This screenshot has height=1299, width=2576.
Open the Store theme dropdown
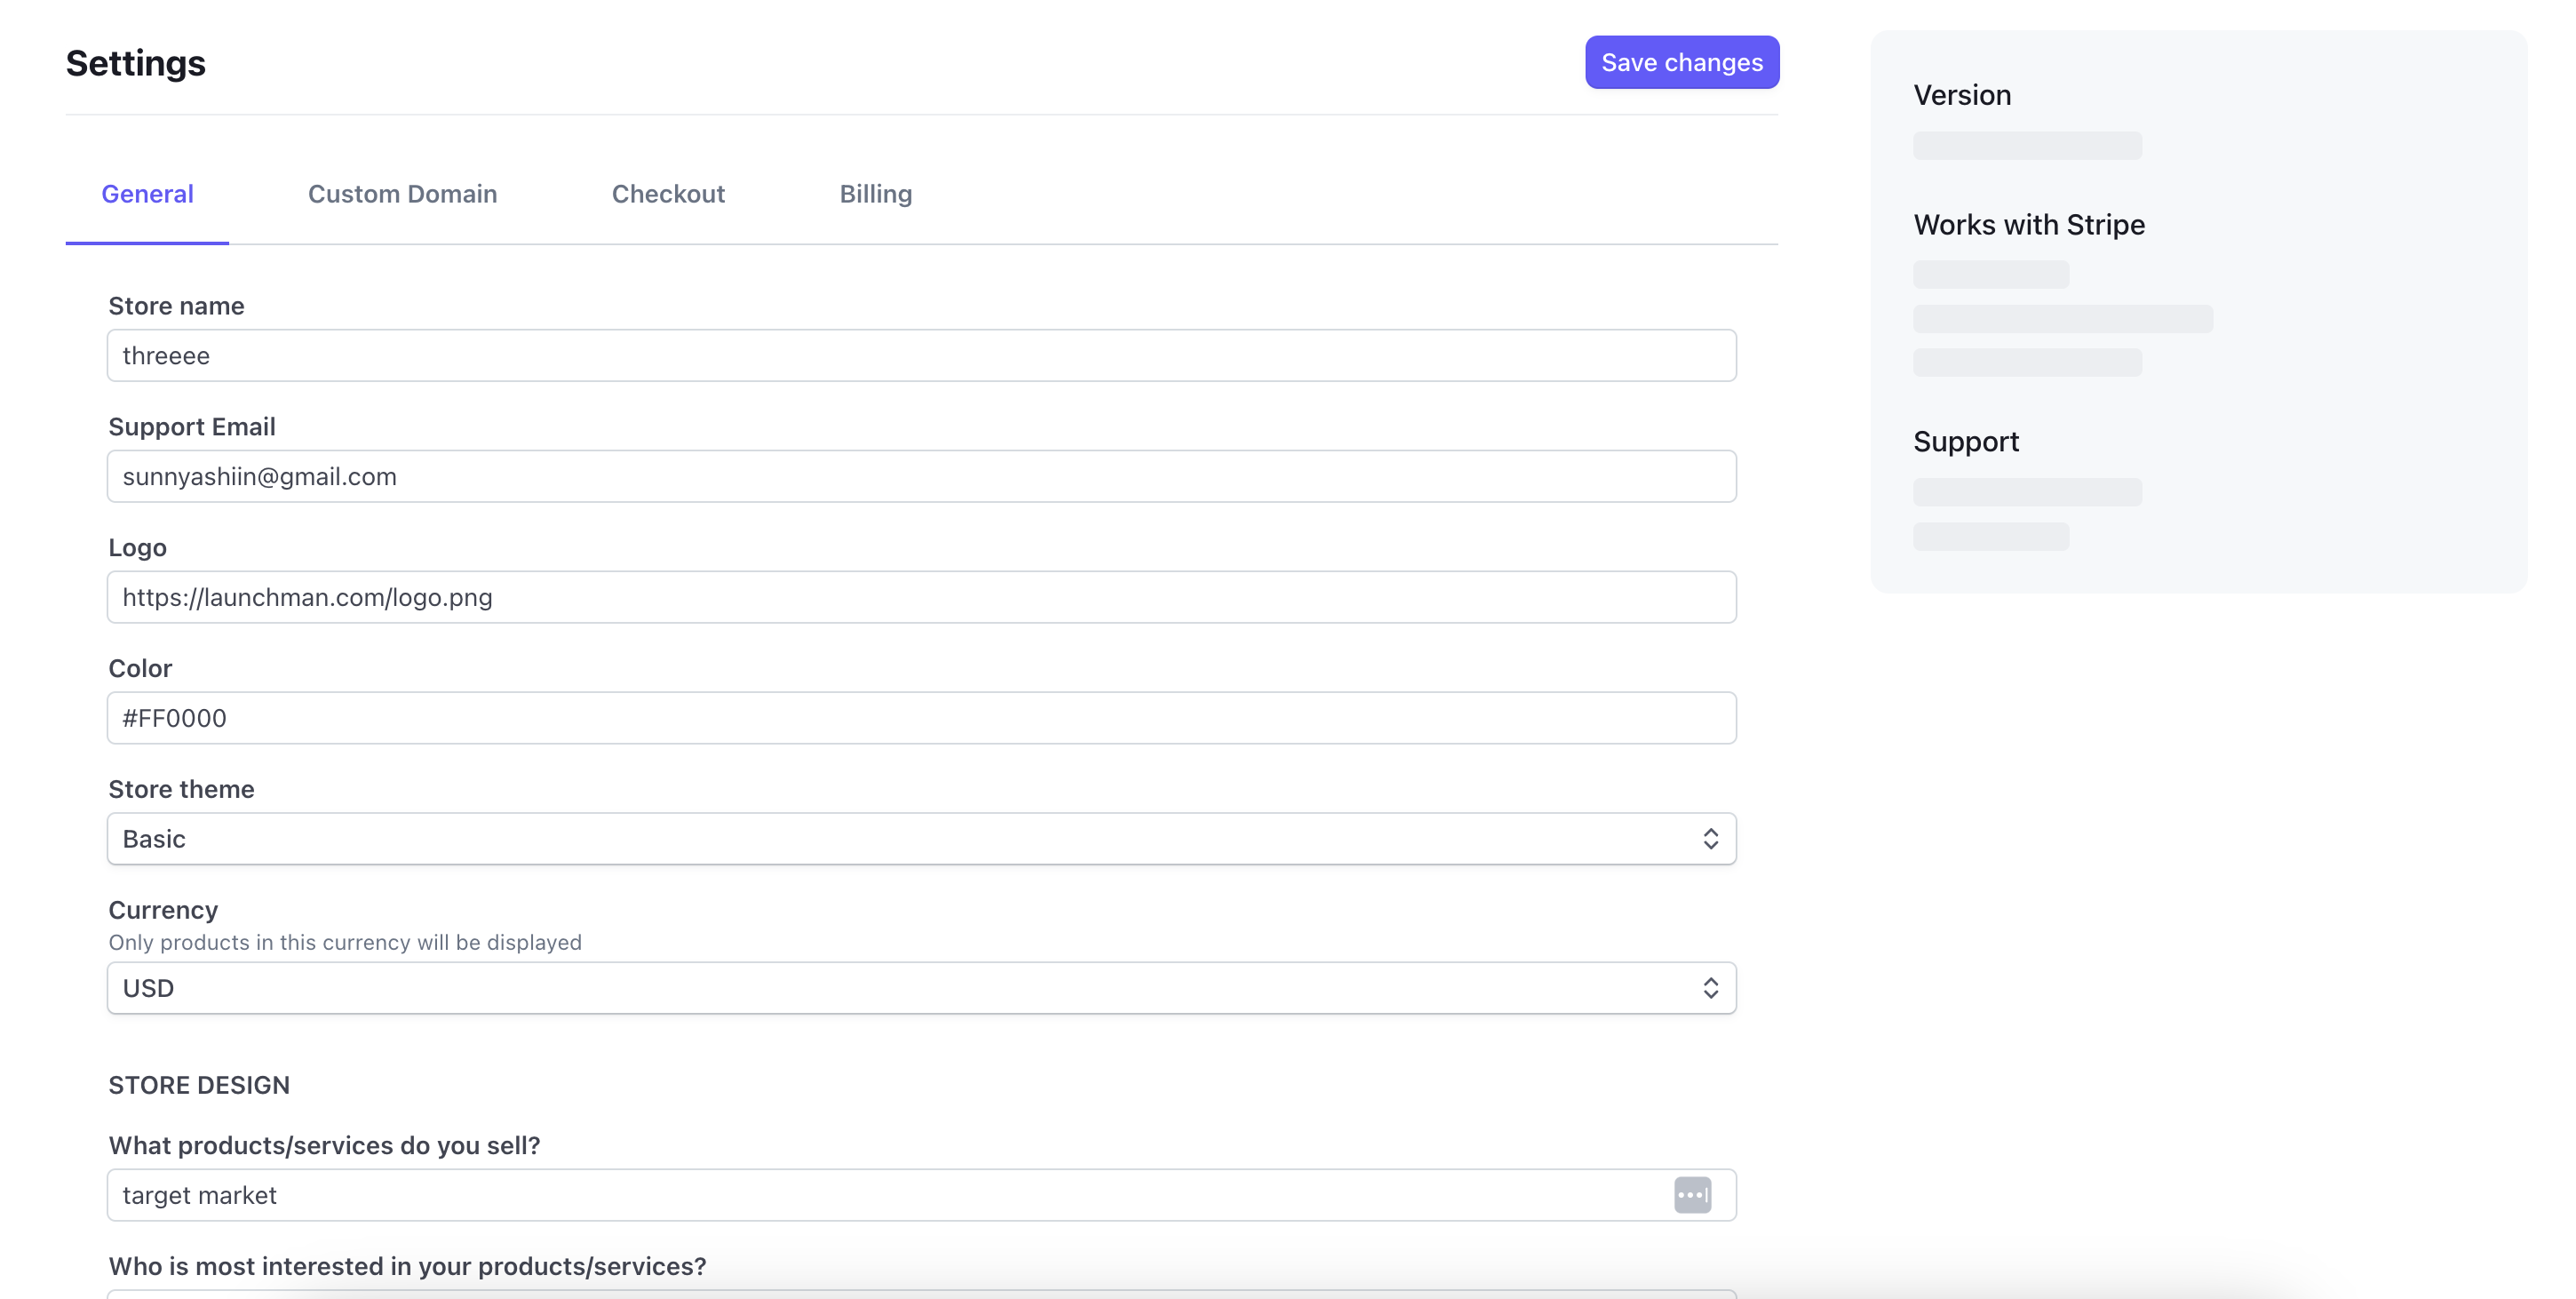(921, 838)
